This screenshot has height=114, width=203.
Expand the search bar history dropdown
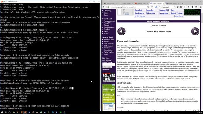click(174, 7)
